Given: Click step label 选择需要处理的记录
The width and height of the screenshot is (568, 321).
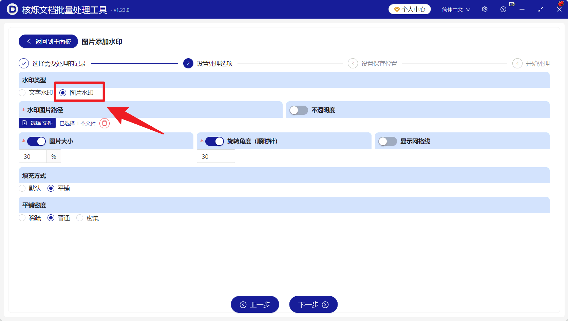Looking at the screenshot, I should tap(59, 64).
